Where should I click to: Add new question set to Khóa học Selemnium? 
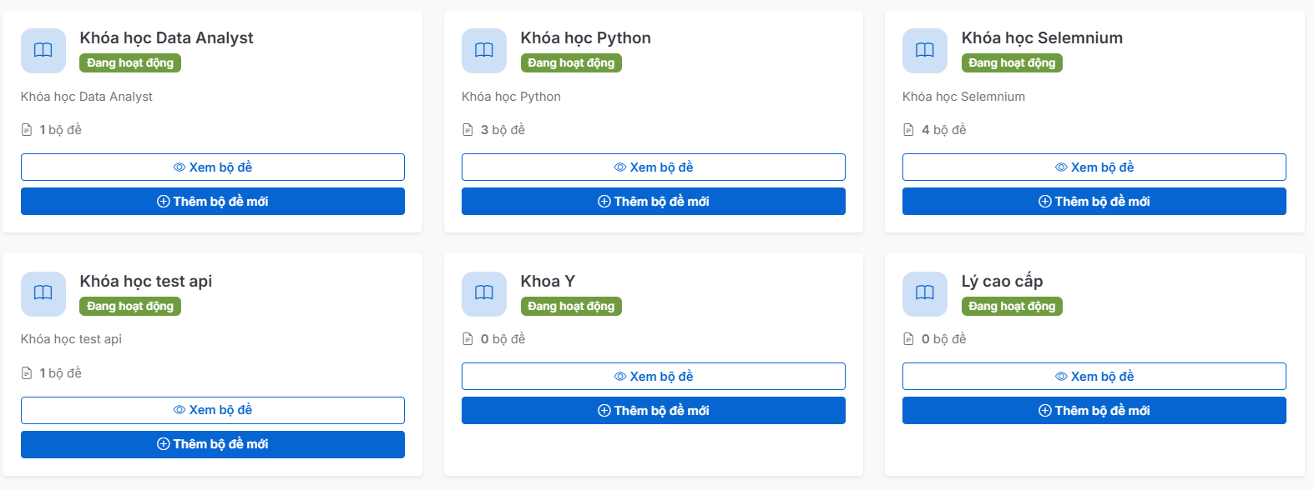click(x=1094, y=202)
